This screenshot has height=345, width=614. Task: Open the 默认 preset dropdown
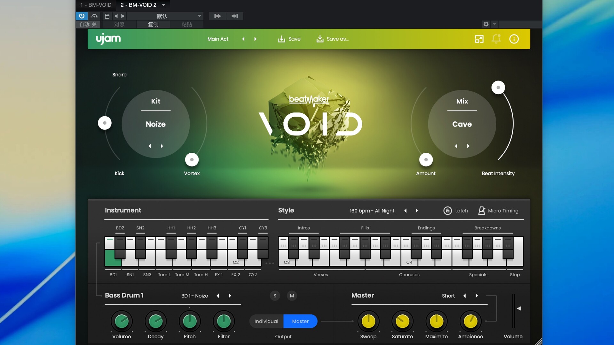pos(165,16)
